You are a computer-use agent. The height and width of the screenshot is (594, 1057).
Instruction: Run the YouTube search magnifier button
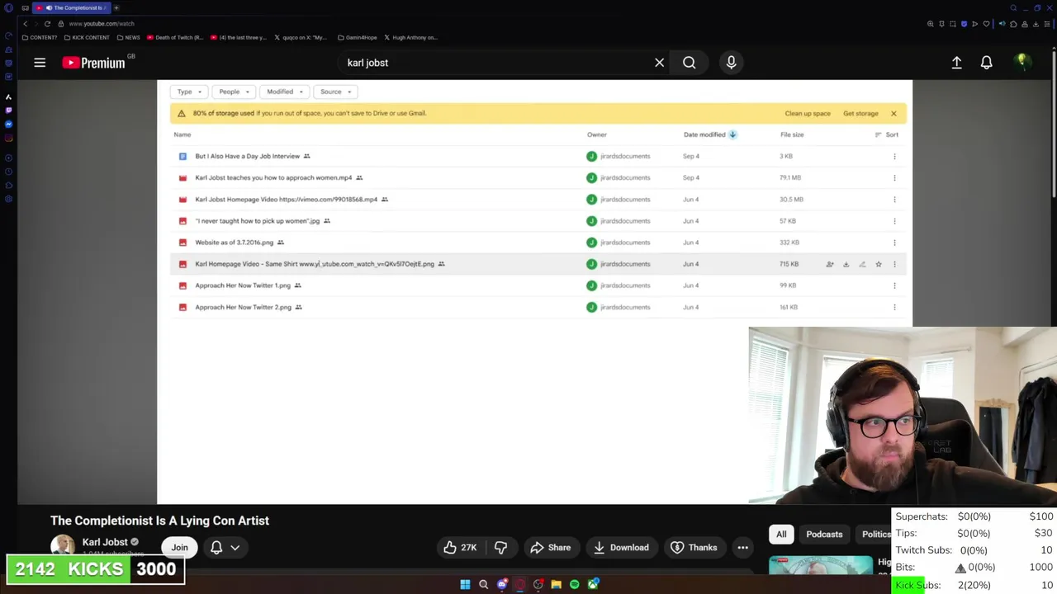pyautogui.click(x=689, y=63)
